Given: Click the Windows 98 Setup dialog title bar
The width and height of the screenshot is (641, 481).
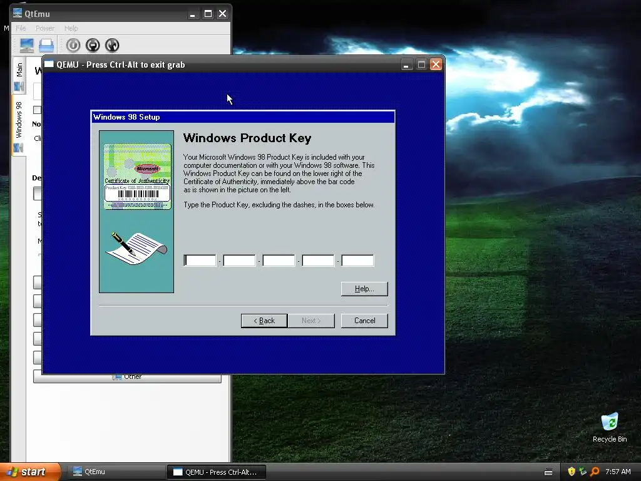Looking at the screenshot, I should click(243, 117).
